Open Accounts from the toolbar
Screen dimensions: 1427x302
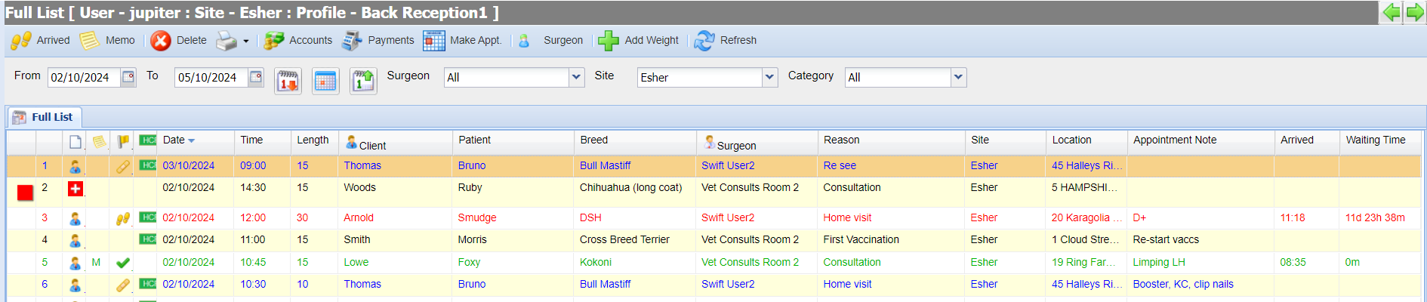(x=298, y=41)
